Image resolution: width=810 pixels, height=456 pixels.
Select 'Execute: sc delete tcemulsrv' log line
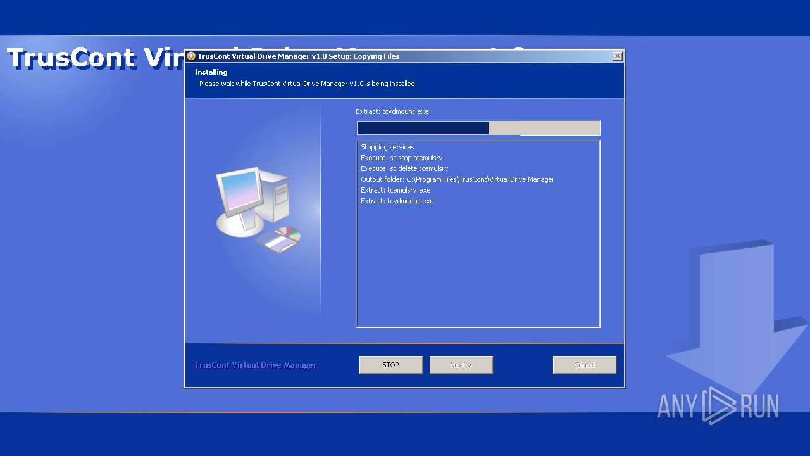click(x=404, y=168)
